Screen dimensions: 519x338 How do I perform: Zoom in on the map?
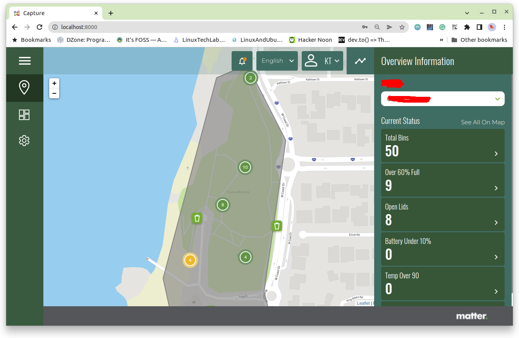pos(54,83)
